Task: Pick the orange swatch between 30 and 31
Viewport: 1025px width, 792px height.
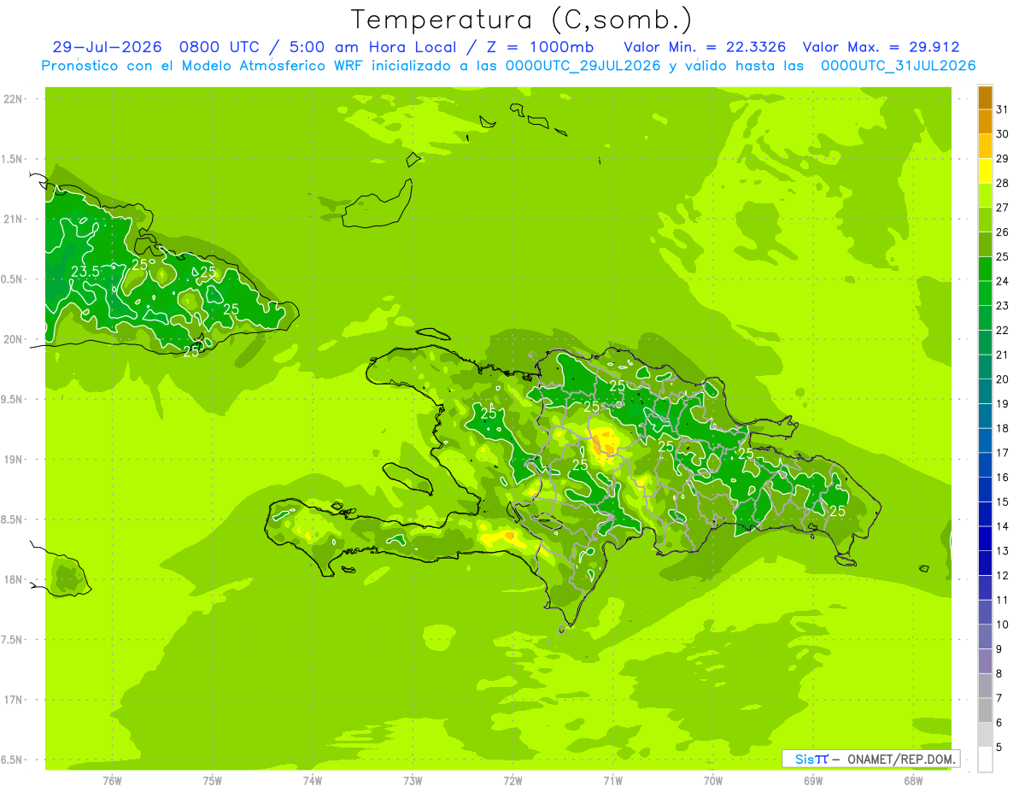Action: (985, 121)
